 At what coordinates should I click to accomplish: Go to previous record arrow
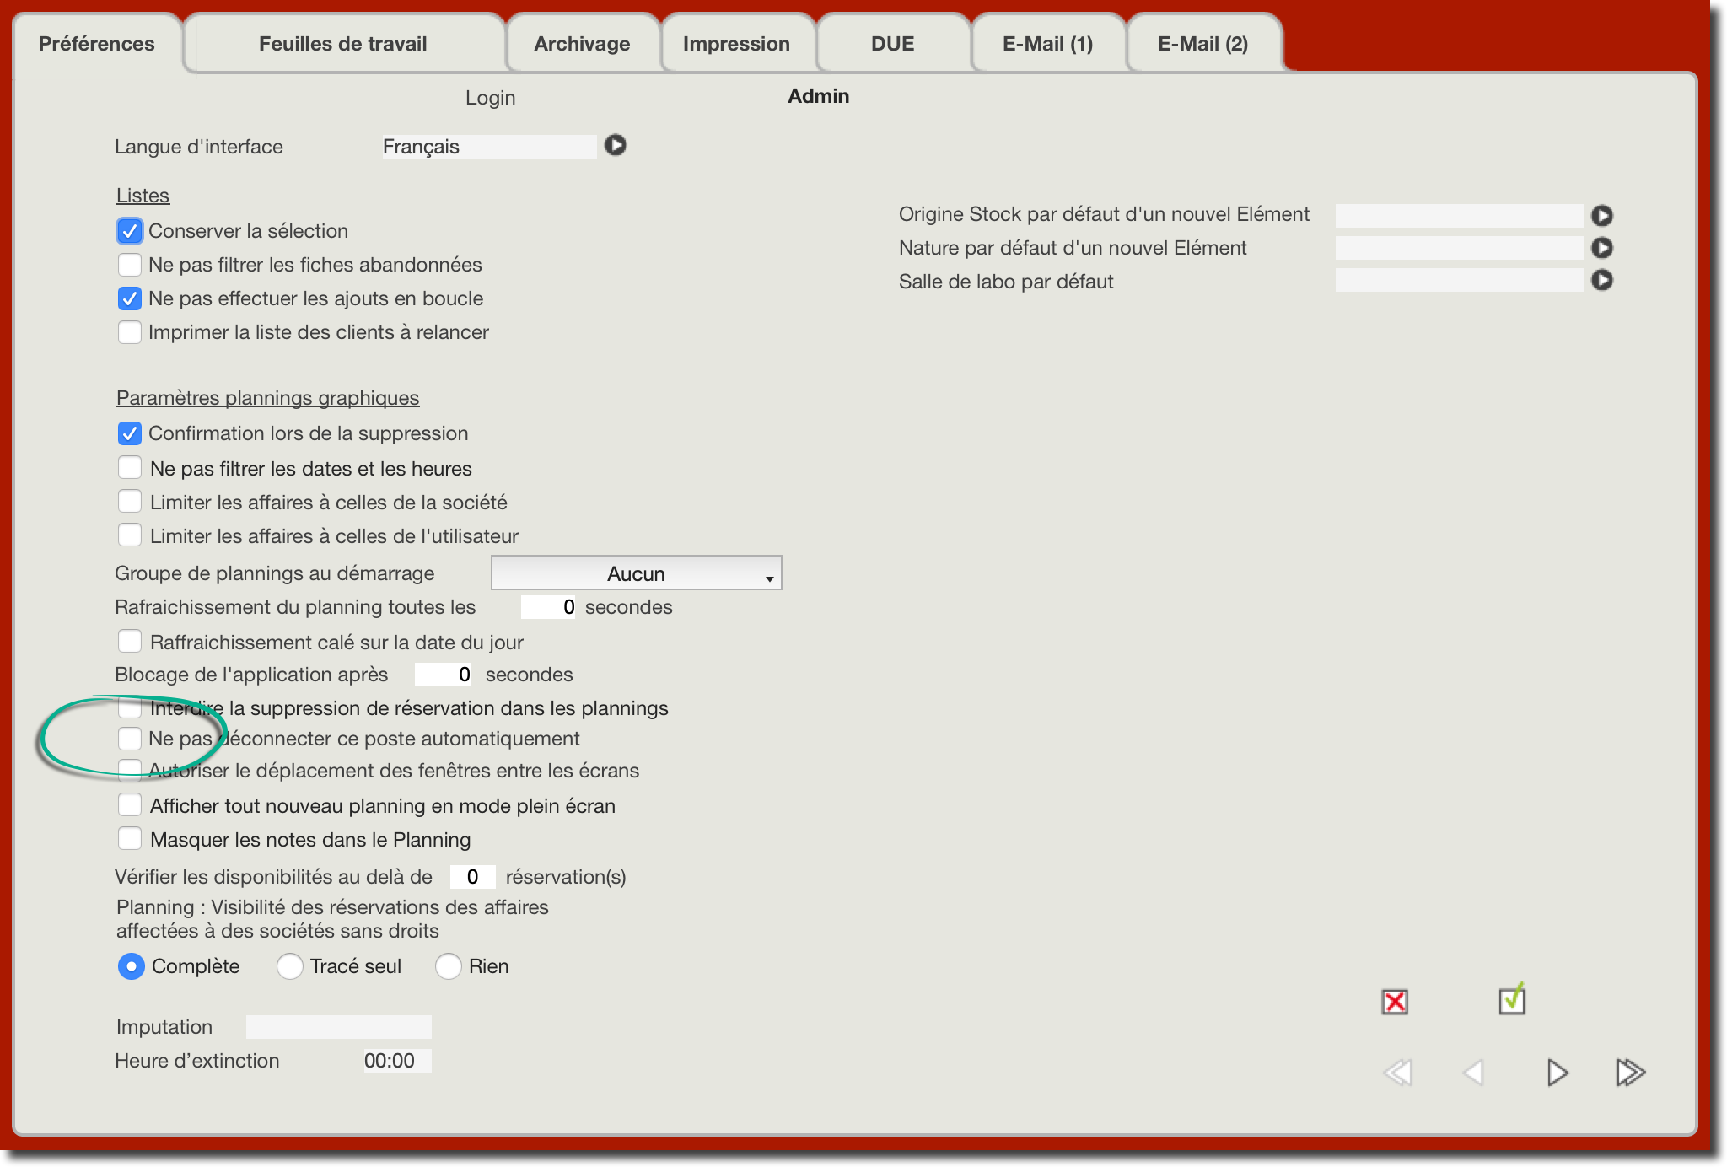[1473, 1073]
